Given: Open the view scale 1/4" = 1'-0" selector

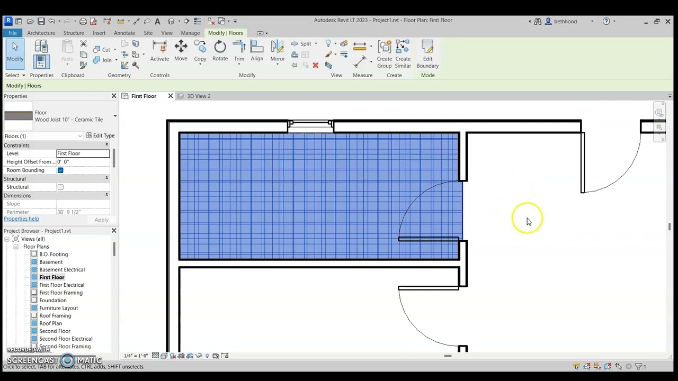Looking at the screenshot, I should click(136, 356).
